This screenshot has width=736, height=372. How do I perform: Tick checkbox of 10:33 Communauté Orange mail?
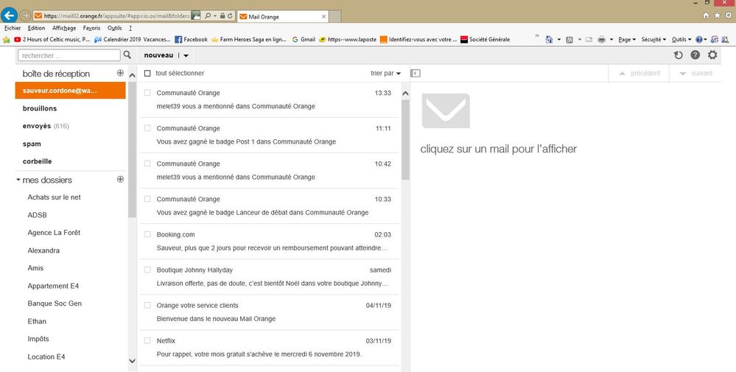click(x=147, y=198)
